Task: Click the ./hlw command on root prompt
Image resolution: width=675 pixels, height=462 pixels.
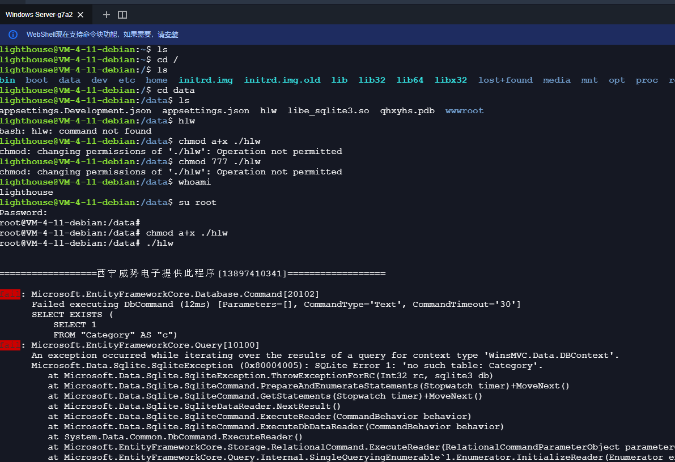Action: [159, 243]
